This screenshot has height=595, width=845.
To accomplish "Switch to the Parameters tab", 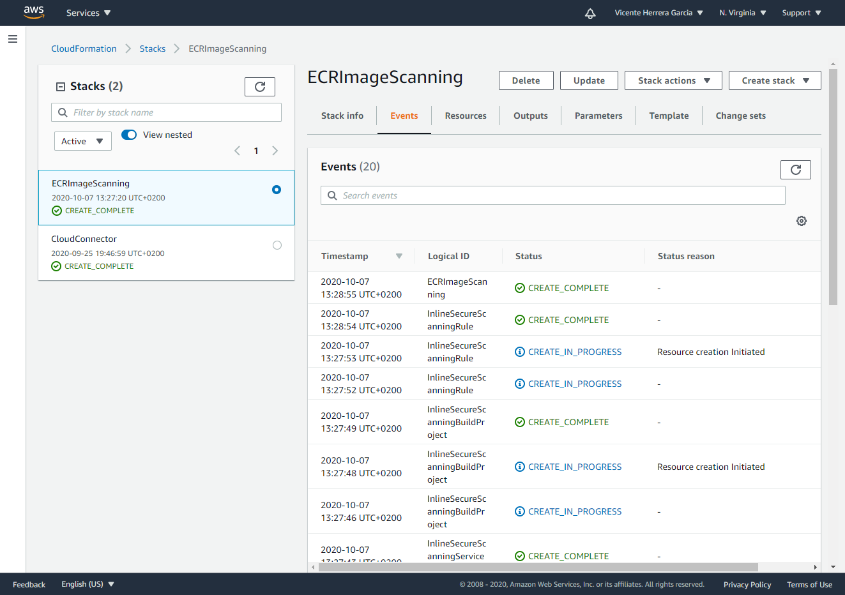I will pyautogui.click(x=598, y=116).
